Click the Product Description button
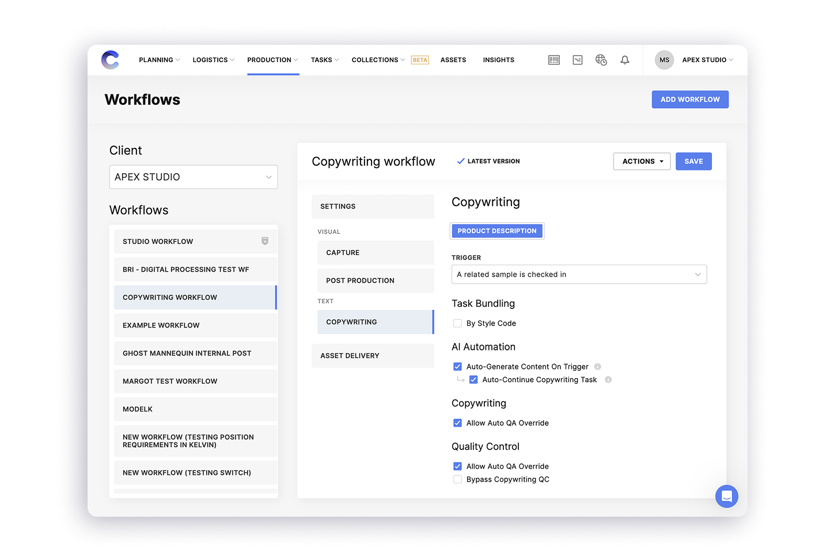834x557 pixels. point(497,231)
